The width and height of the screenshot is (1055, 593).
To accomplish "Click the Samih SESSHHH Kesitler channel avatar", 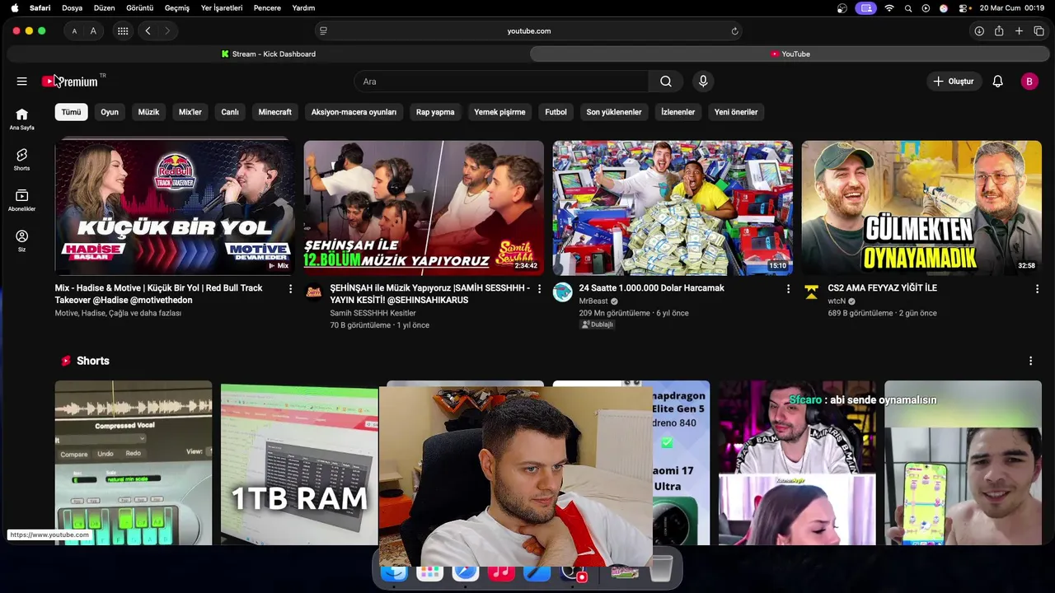I will pos(313,292).
